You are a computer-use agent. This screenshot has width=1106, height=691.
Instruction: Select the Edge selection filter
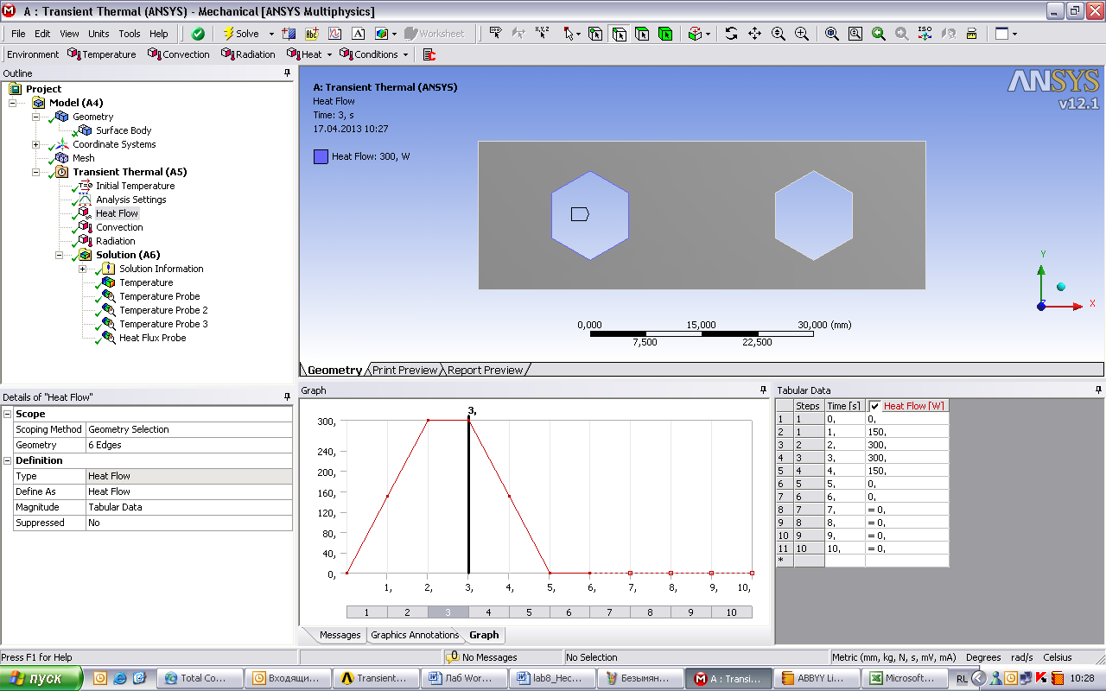pos(620,34)
